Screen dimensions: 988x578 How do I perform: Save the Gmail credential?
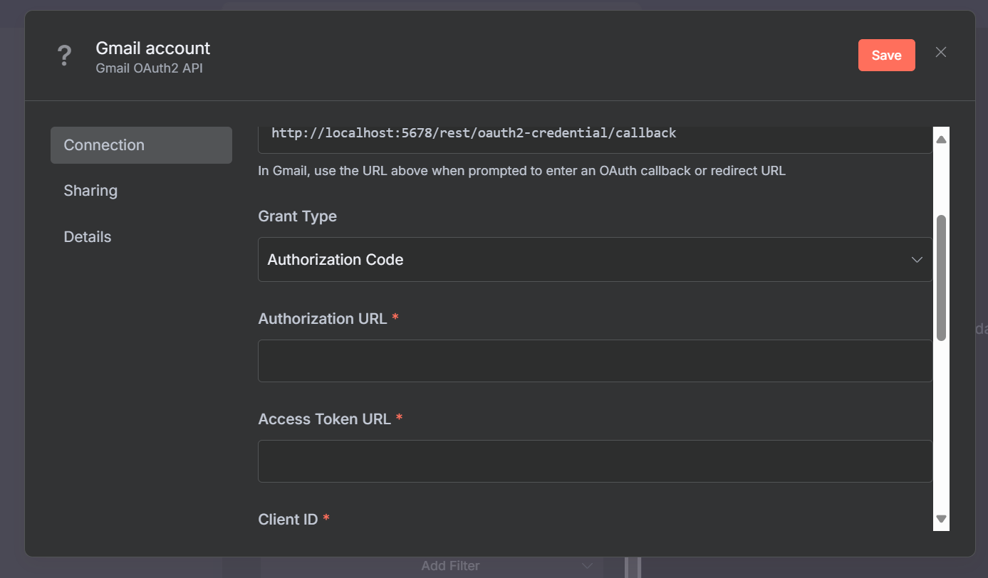coord(886,56)
